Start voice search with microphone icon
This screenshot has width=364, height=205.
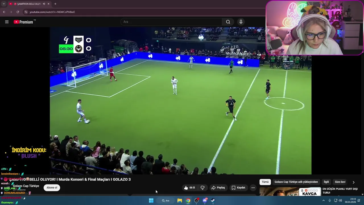(x=241, y=22)
